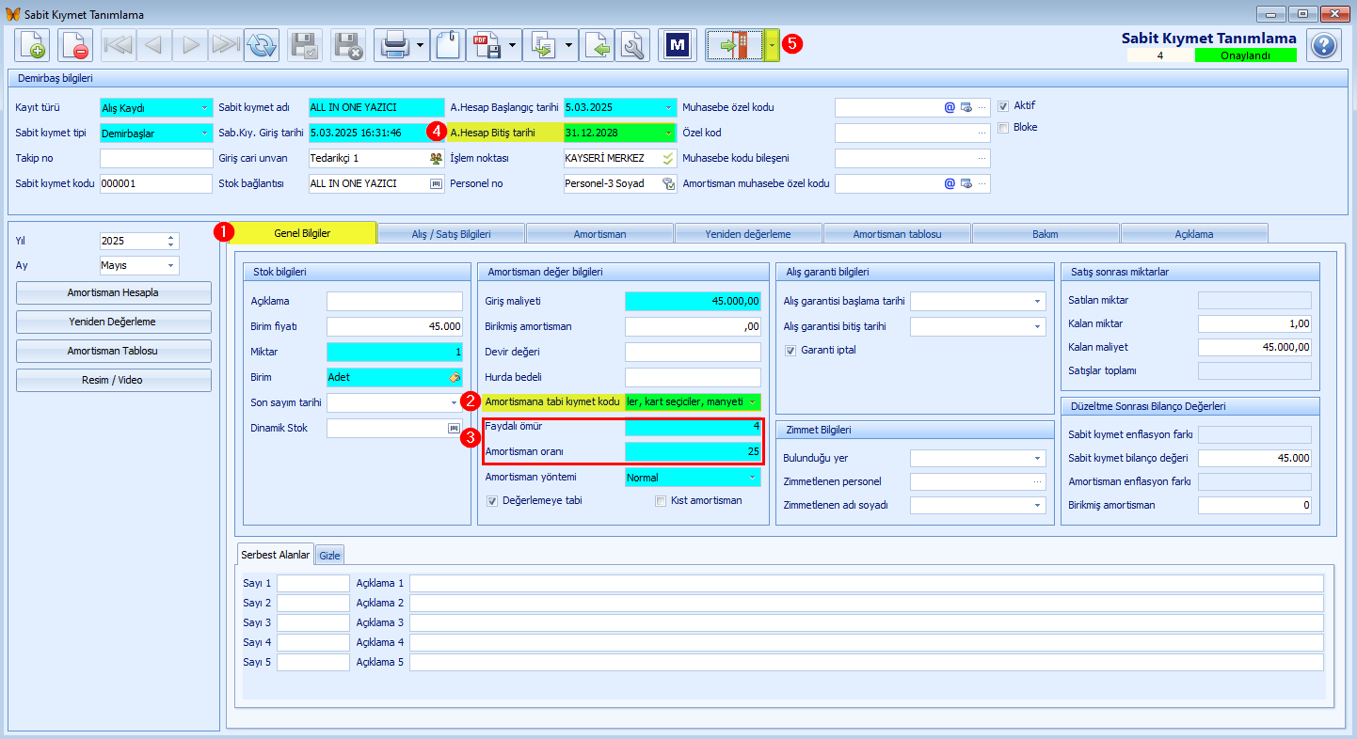Switch to the Gizle tab

point(329,556)
